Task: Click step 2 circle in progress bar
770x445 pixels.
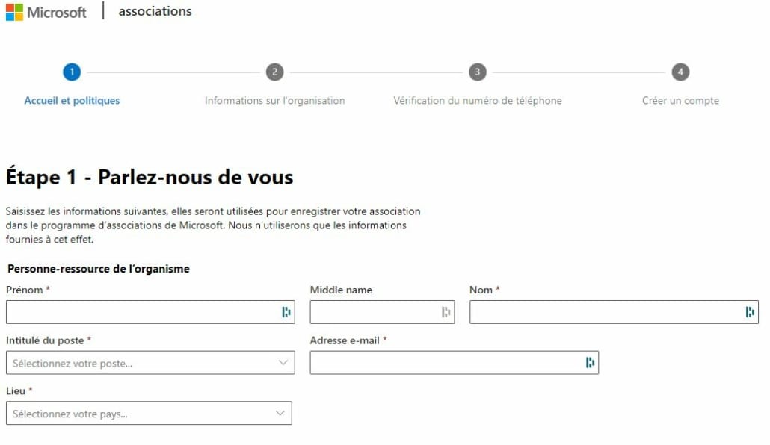Action: pos(274,72)
